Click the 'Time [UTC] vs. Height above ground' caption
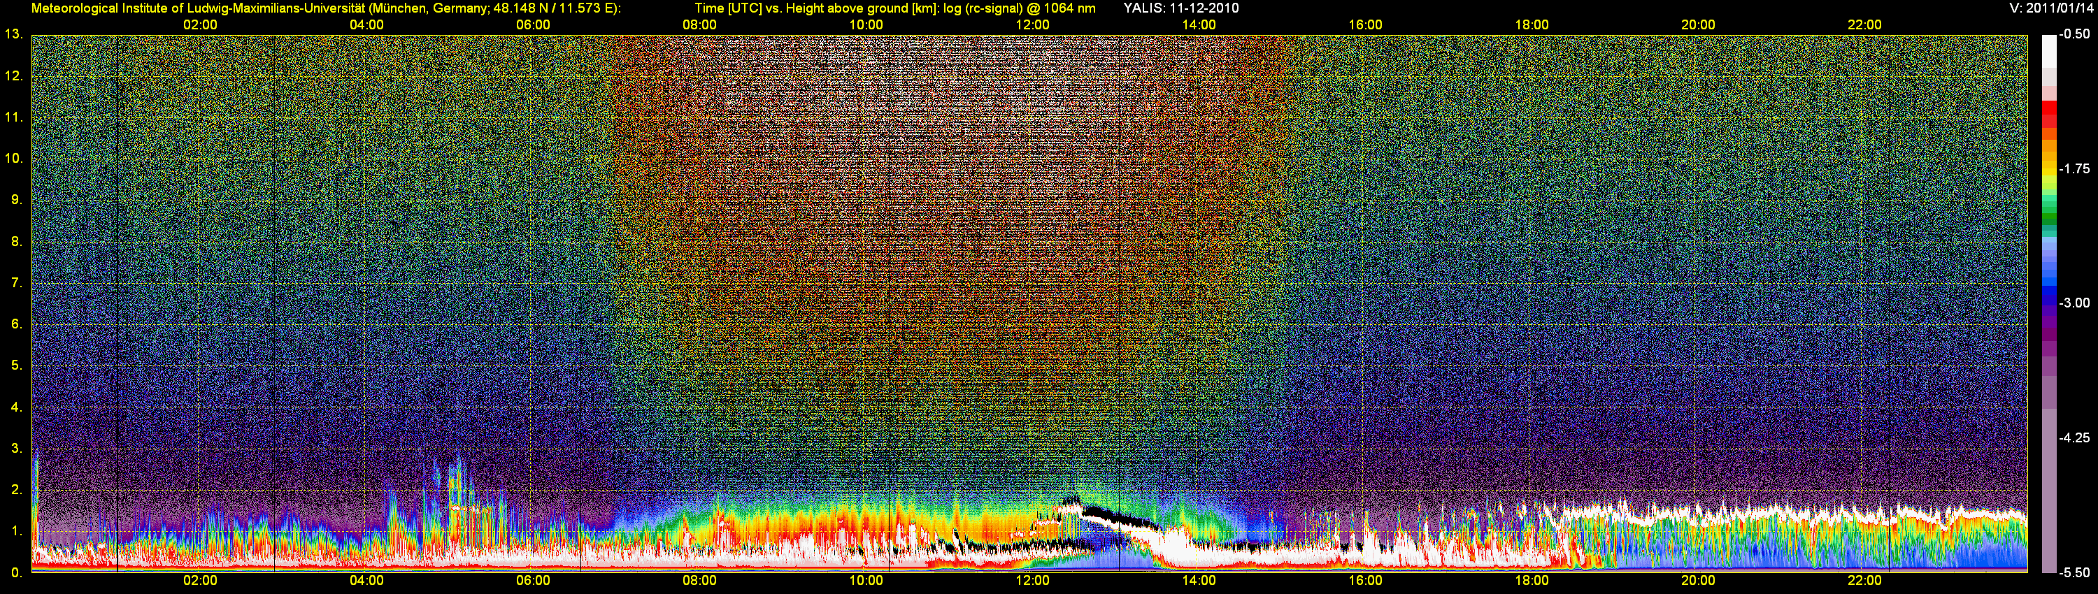Viewport: 2098px width, 594px height. click(x=894, y=8)
